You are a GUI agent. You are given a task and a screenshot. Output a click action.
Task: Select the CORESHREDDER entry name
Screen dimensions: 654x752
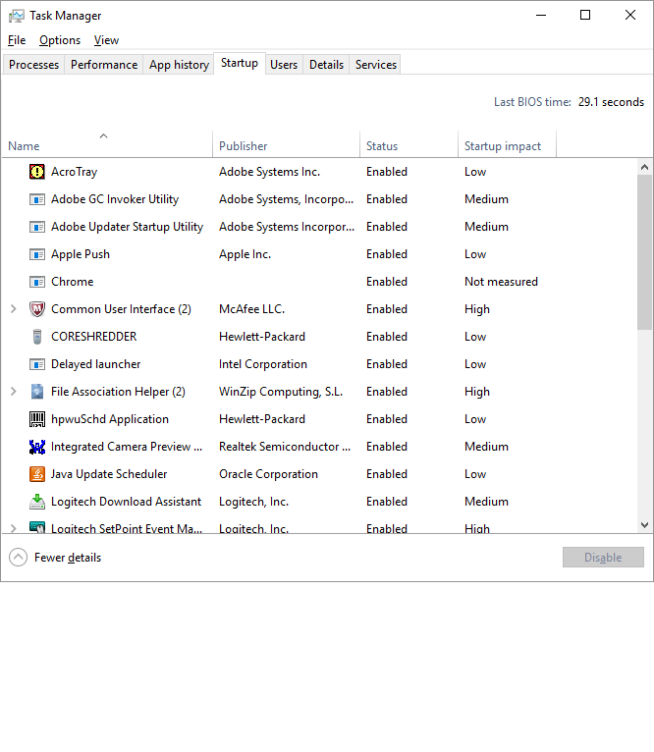coord(94,337)
